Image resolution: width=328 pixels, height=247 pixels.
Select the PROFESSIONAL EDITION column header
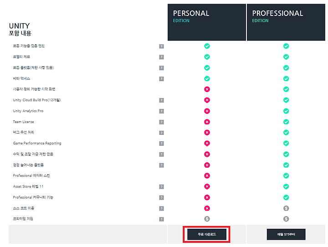click(286, 22)
